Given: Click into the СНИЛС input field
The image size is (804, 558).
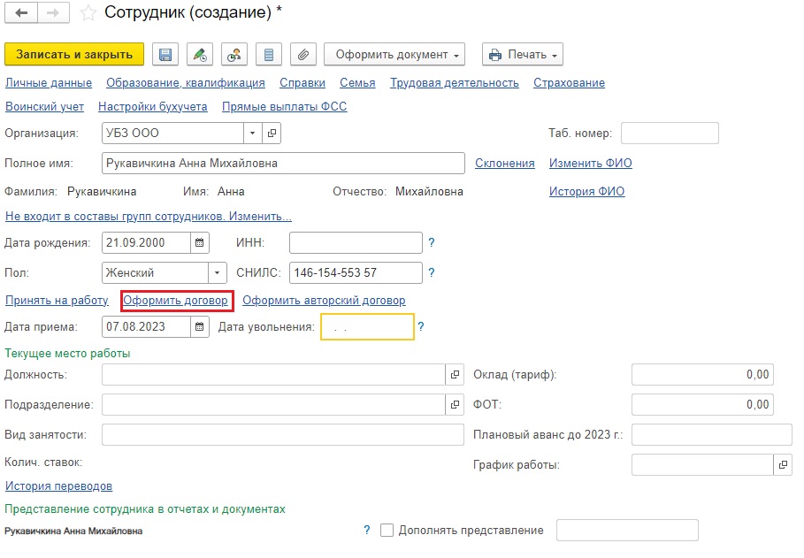Looking at the screenshot, I should pos(356,273).
